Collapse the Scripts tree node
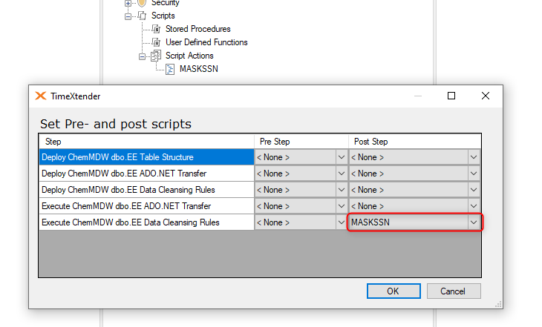Screen dimensions: 542x327 coord(128,16)
